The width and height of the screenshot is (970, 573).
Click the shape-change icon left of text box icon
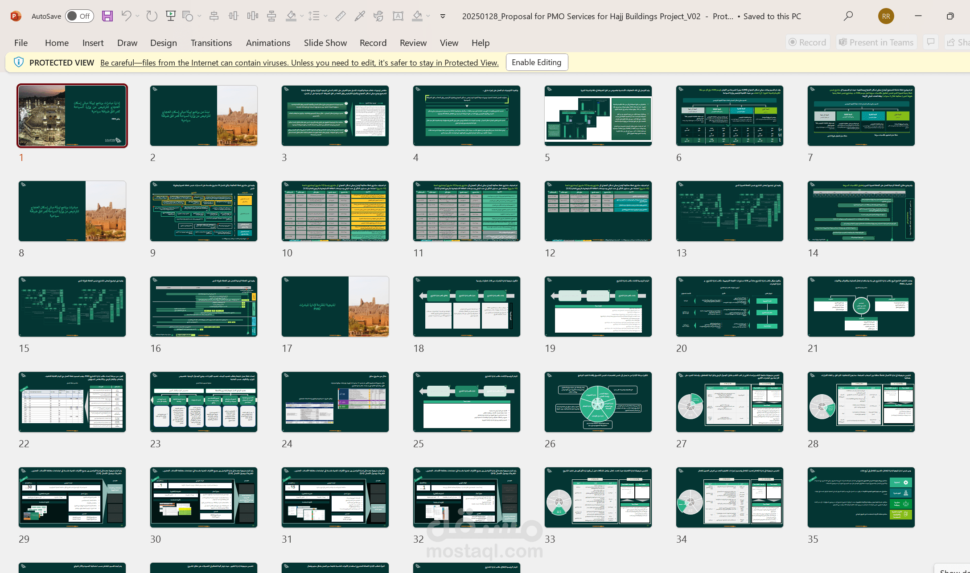[378, 16]
